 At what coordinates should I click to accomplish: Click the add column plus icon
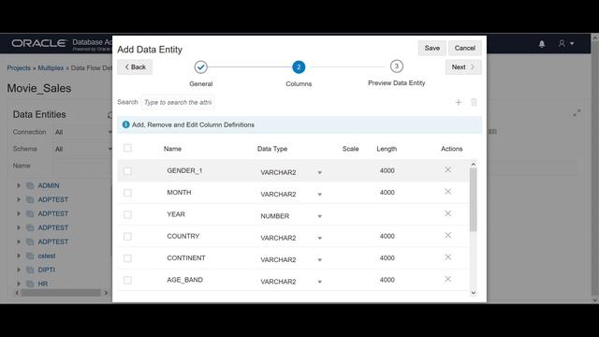click(459, 102)
